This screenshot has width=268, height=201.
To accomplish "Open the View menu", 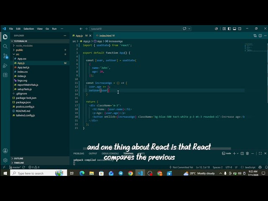I will tap(40, 29).
